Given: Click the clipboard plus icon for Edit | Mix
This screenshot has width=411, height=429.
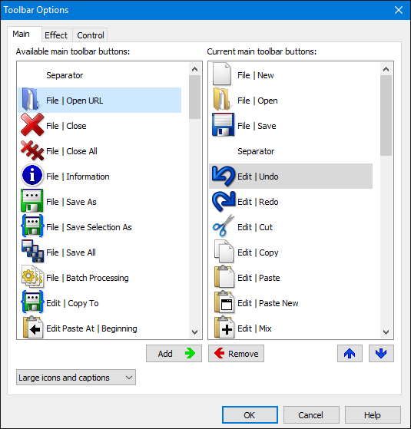Looking at the screenshot, I should click(224, 327).
